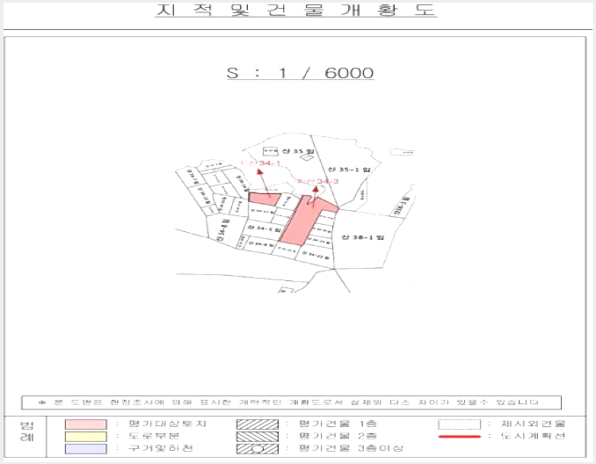Select the red 산34-1 label
Viewport: 596px width, 464px height.
263,163
